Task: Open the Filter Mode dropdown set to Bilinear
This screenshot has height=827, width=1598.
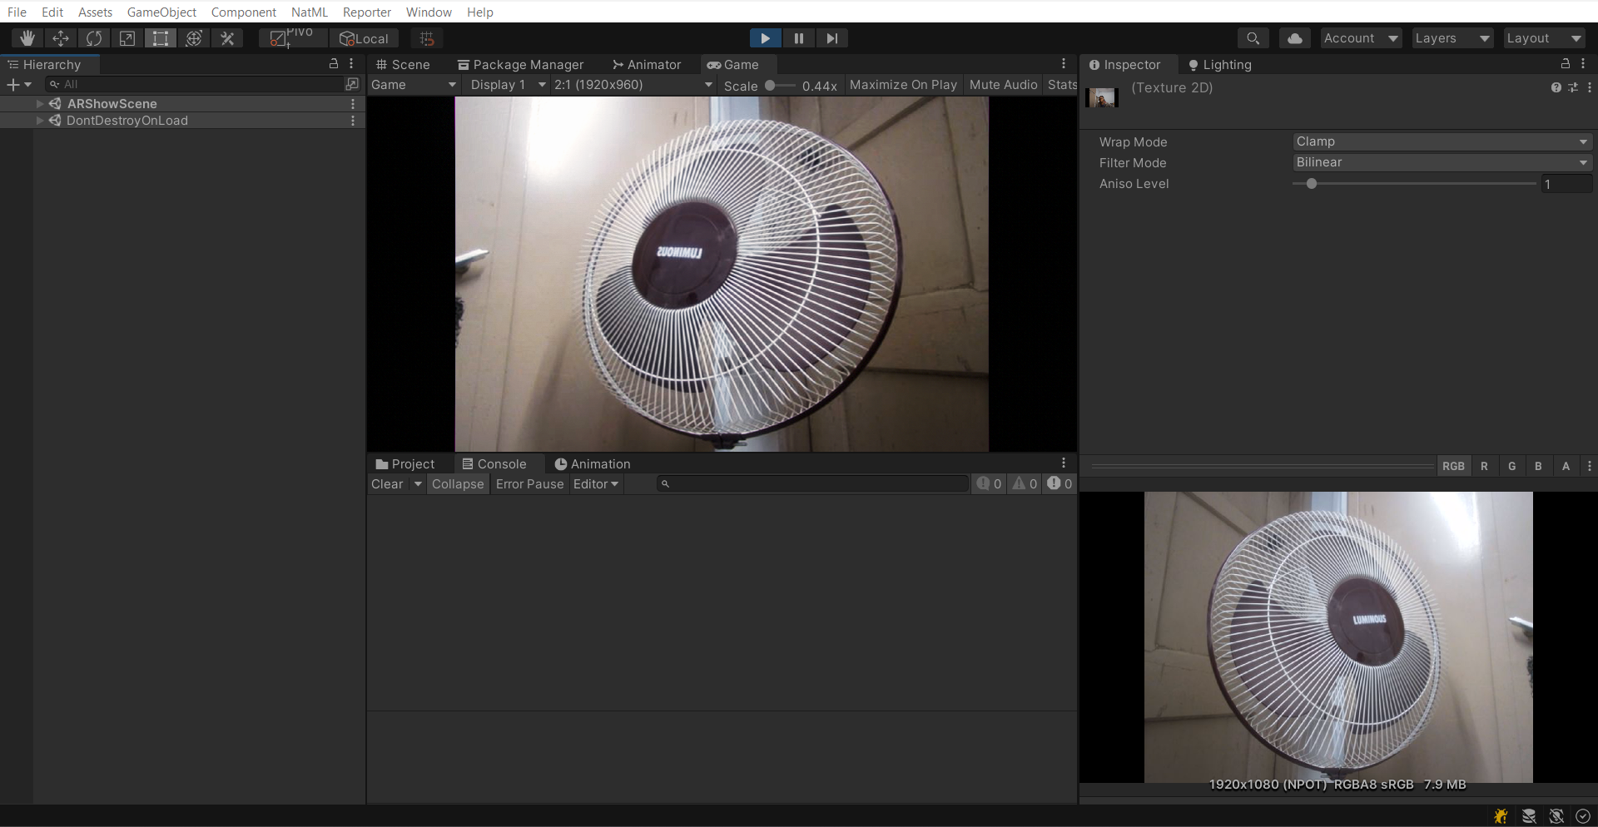Action: pos(1441,162)
